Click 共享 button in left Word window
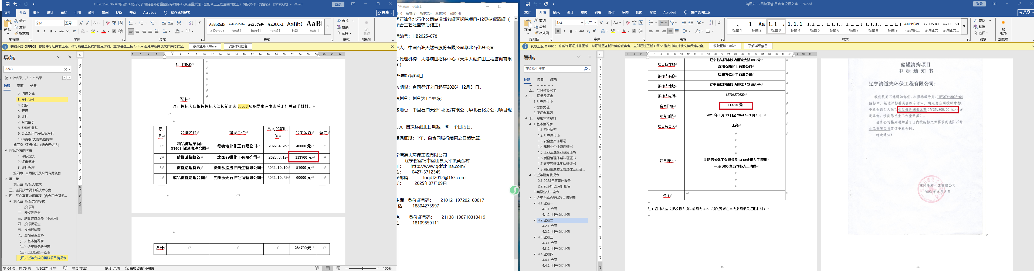 (385, 13)
